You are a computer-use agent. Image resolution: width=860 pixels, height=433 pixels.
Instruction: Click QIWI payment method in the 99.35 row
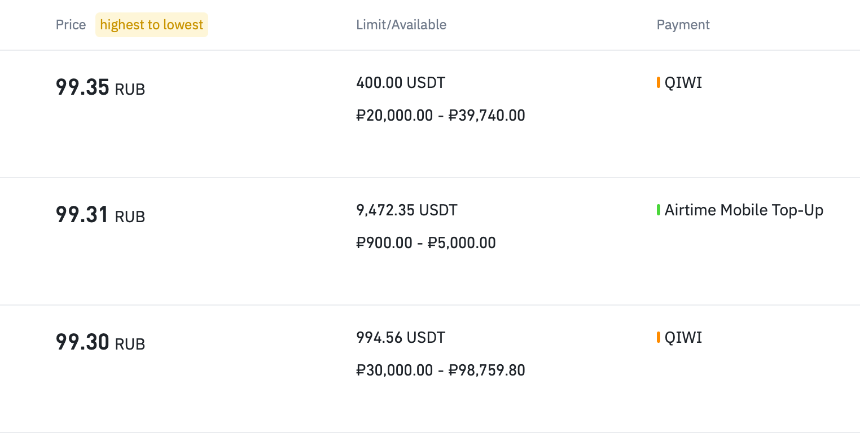(683, 83)
